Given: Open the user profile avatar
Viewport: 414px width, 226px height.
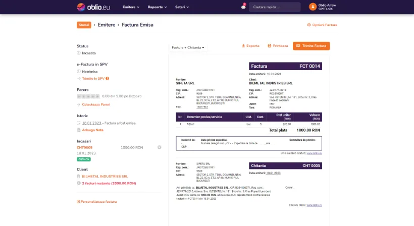Looking at the screenshot, I should [313, 7].
